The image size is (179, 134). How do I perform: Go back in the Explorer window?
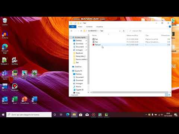[x=72, y=31]
